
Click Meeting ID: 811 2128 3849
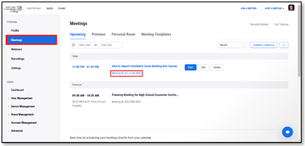[126, 73]
